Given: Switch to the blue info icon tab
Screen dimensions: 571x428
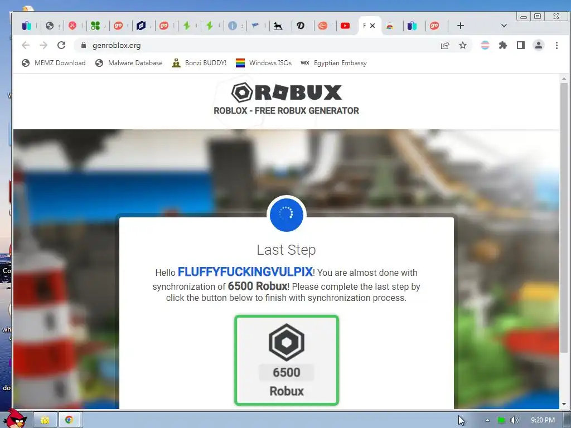Looking at the screenshot, I should [233, 26].
